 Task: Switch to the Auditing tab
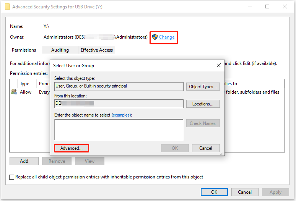(x=60, y=50)
